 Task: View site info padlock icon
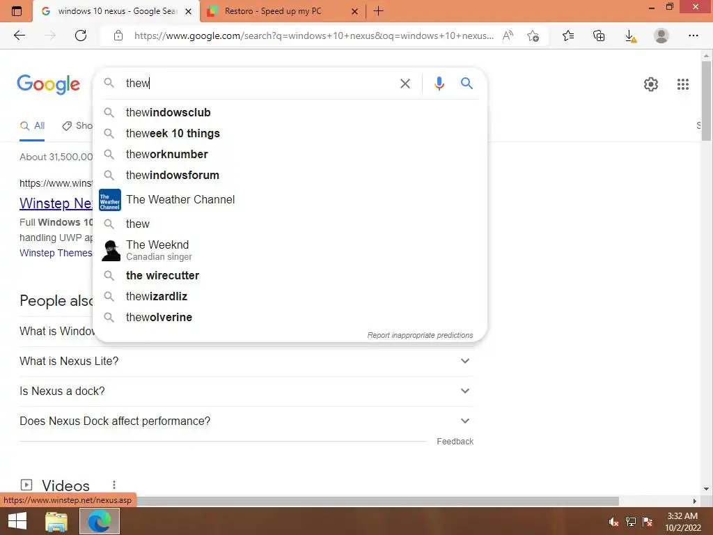coord(118,36)
